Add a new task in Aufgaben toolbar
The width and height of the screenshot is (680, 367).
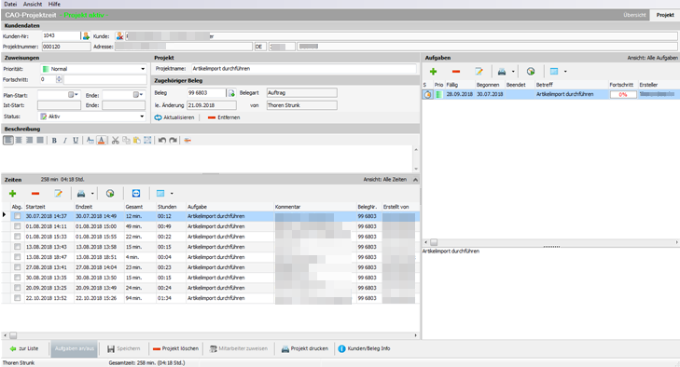tap(433, 72)
